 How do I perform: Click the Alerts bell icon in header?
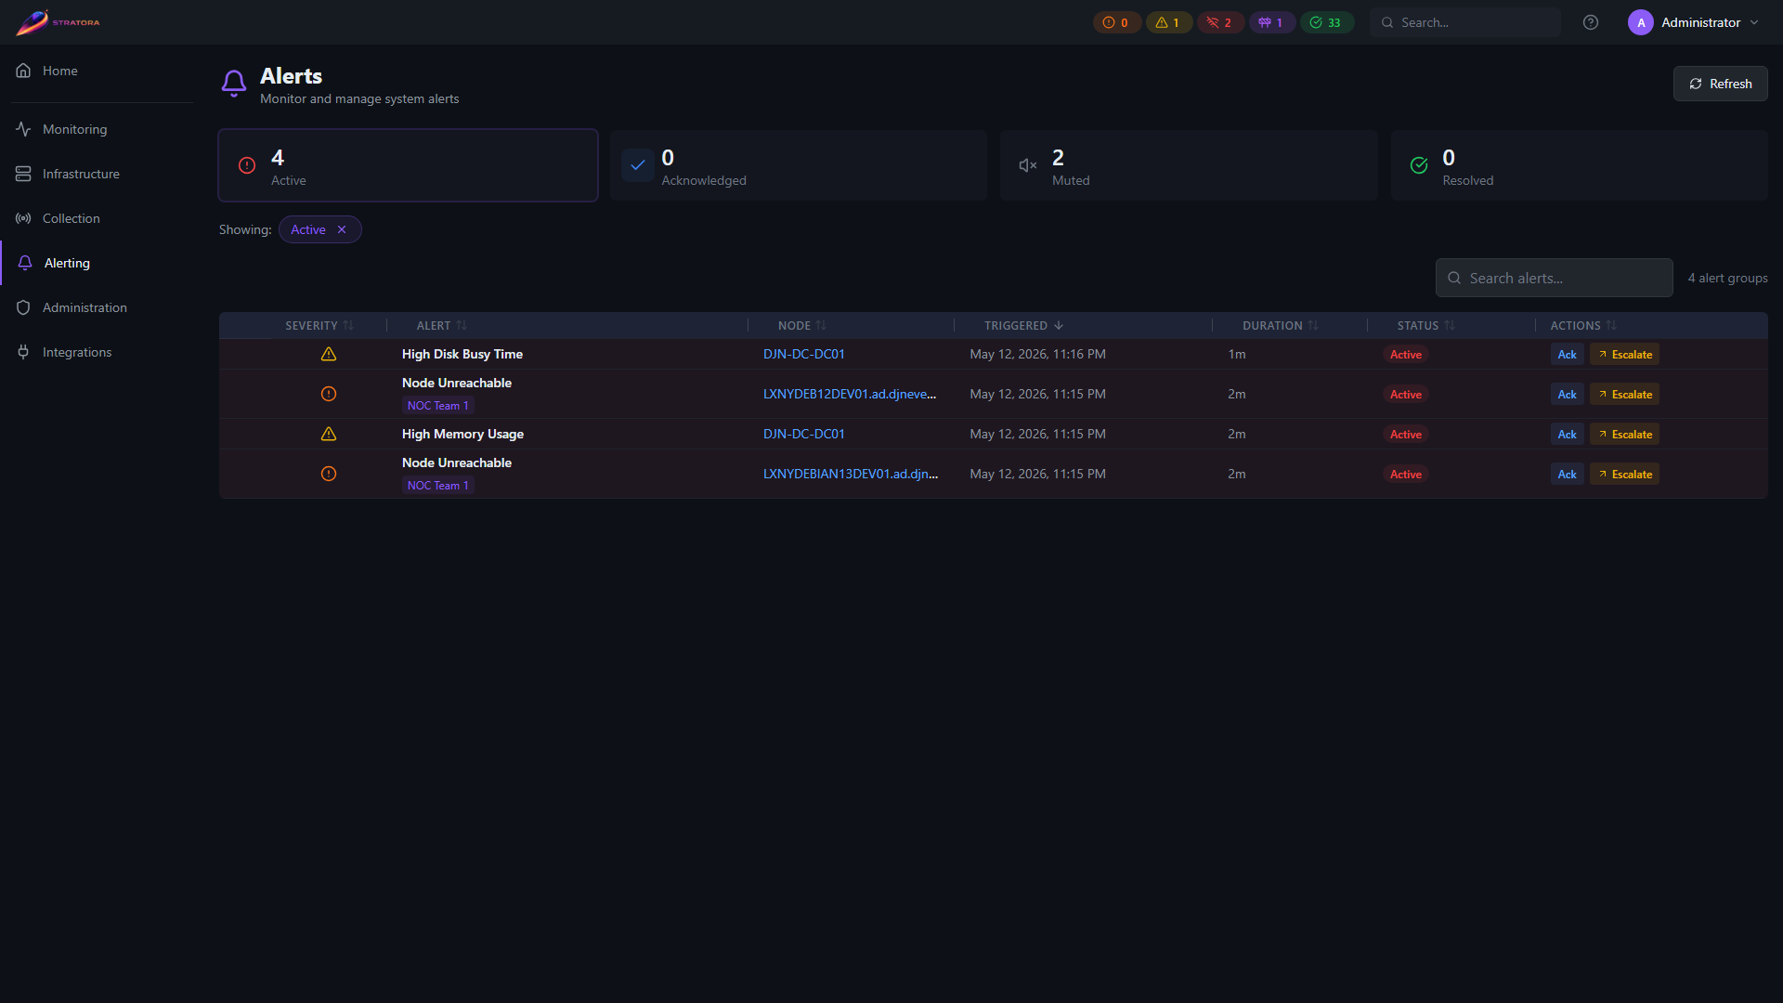[x=234, y=84]
